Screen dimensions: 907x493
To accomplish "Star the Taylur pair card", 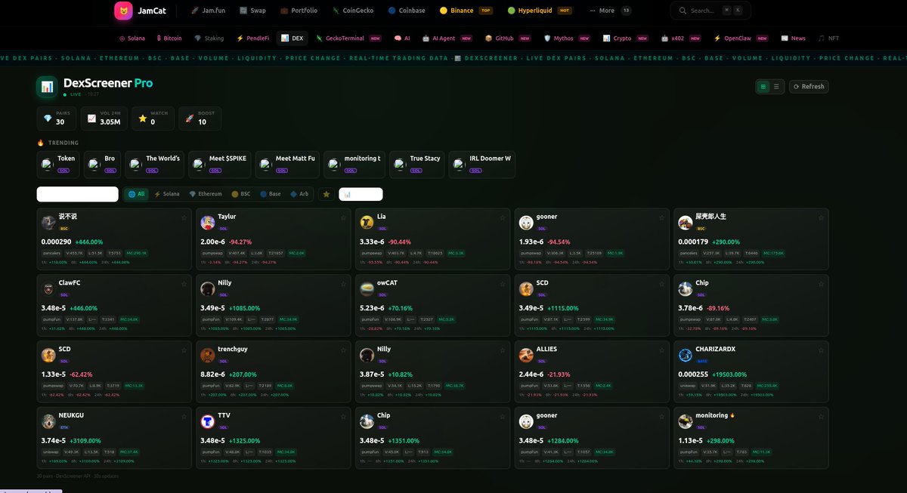I will point(343,217).
